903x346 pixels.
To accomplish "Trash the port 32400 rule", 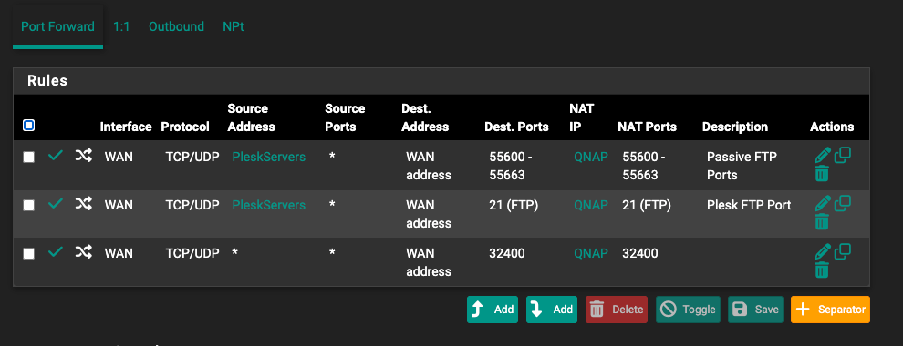I will [822, 270].
